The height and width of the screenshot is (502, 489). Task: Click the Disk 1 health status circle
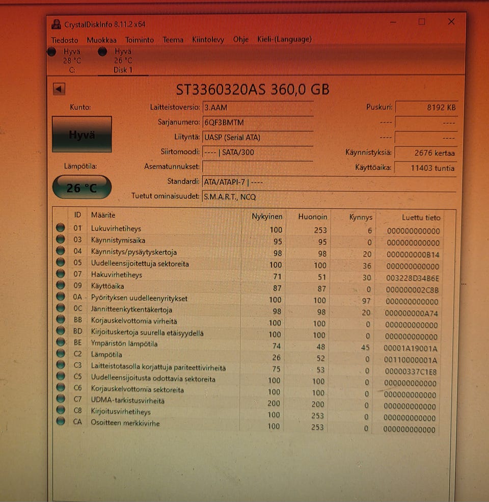click(x=103, y=51)
